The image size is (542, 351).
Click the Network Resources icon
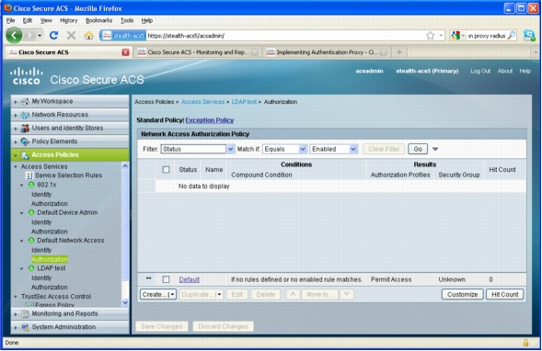tap(25, 115)
